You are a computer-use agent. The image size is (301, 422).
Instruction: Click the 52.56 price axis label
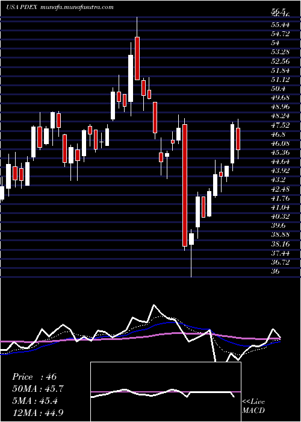(x=281, y=61)
